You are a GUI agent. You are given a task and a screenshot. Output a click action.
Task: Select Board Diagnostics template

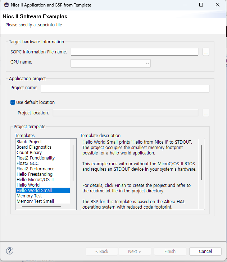pos(43,147)
